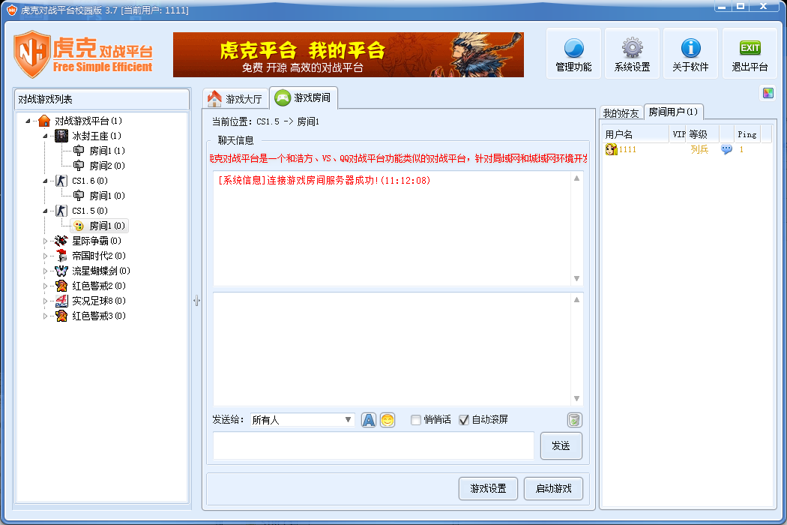Open the emoticon smiley picker
Image resolution: width=787 pixels, height=525 pixels.
(388, 420)
